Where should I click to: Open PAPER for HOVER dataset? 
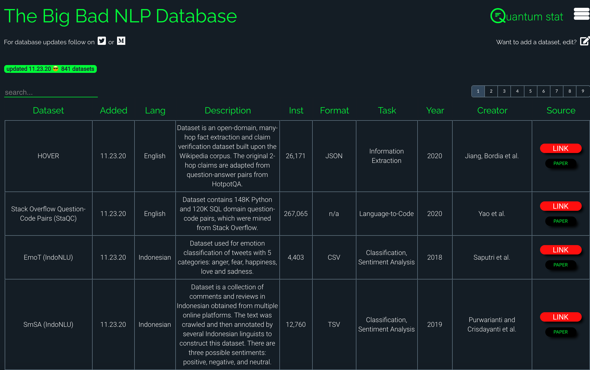(561, 163)
